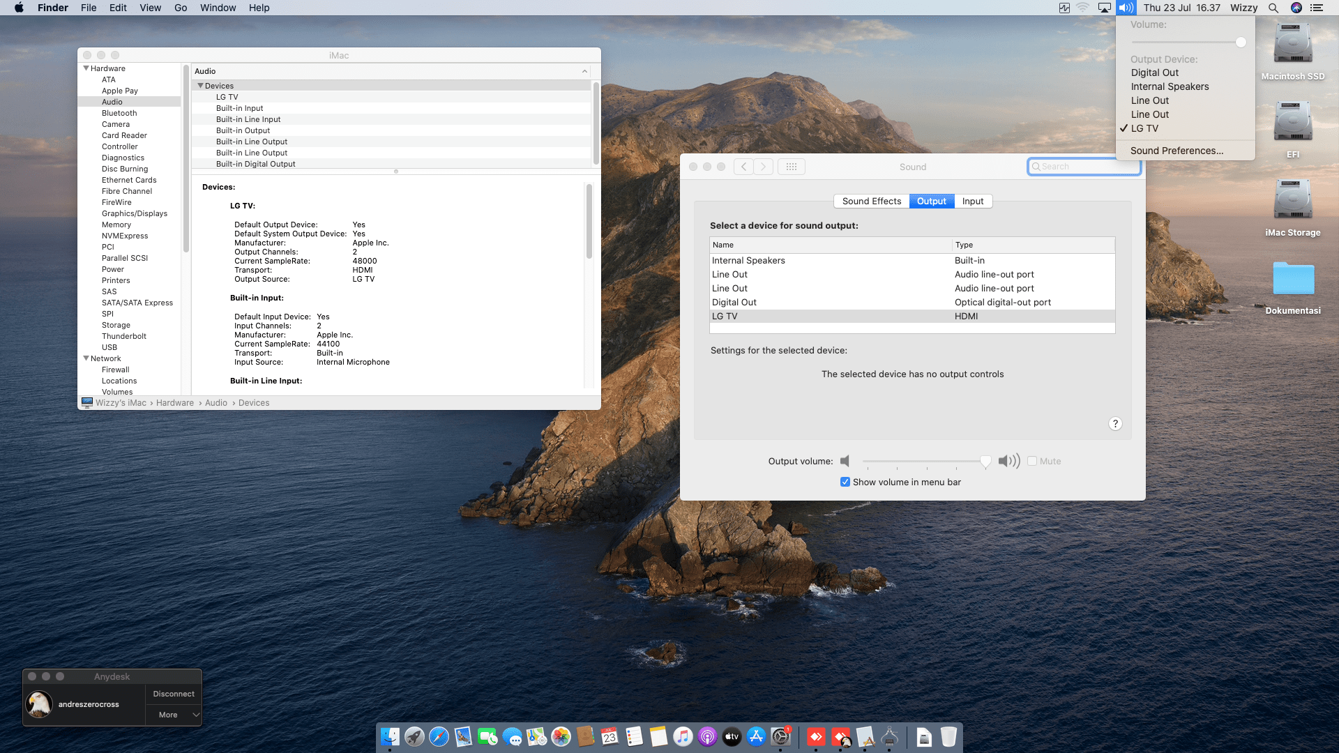
Task: Open Notes from the dock
Action: pos(658,736)
